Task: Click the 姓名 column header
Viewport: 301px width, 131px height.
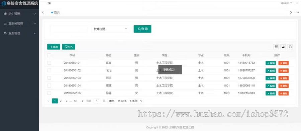Action: pos(108,55)
